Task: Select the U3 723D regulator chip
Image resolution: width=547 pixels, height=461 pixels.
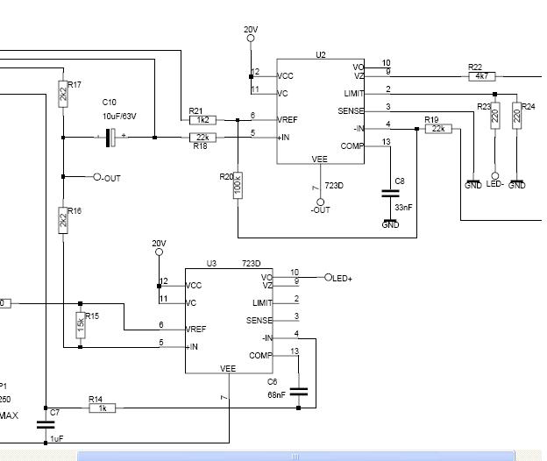Action: pyautogui.click(x=229, y=321)
